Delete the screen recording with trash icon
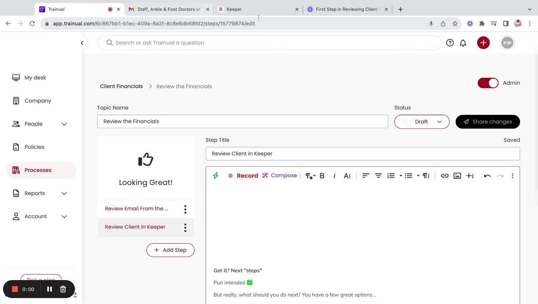Image resolution: width=538 pixels, height=304 pixels. tap(63, 289)
